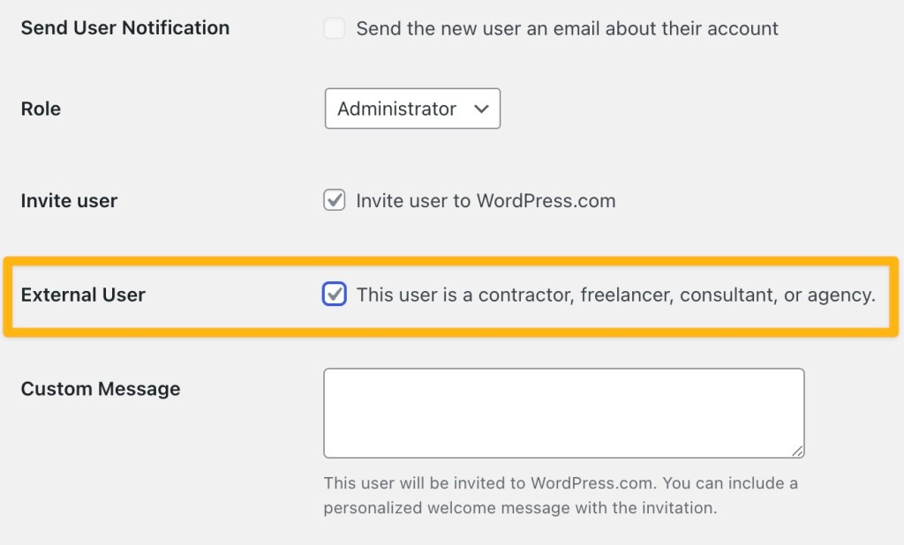
Task: Click the "Custom Message" label
Action: click(100, 388)
